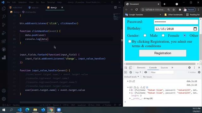Image resolution: width=202 pixels, height=113 pixels.
Task: Select the Female gender radio button
Action: click(x=163, y=35)
